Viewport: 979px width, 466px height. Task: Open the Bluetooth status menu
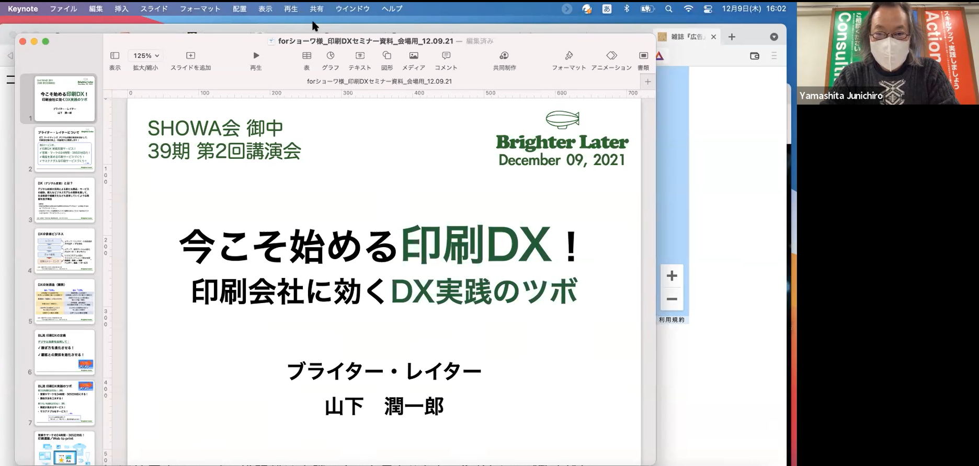pyautogui.click(x=627, y=9)
